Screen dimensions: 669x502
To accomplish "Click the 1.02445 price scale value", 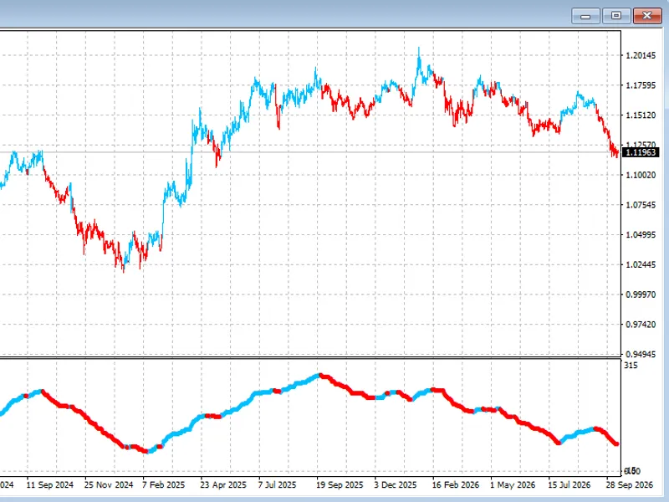I will pyautogui.click(x=641, y=264).
